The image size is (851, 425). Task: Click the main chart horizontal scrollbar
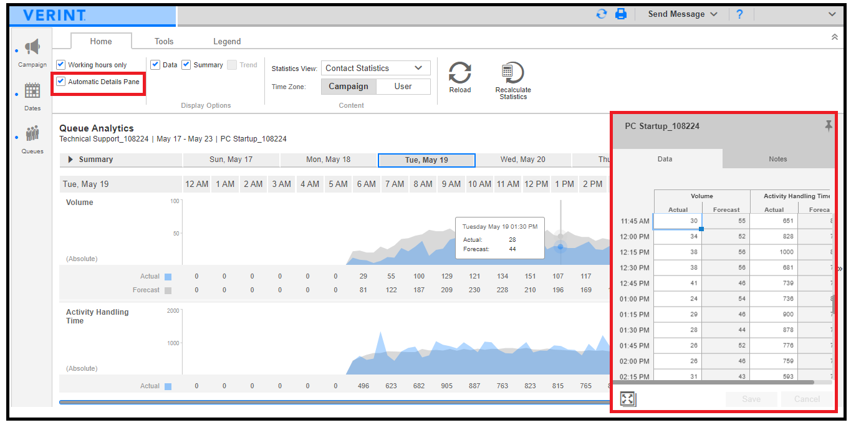(x=334, y=403)
